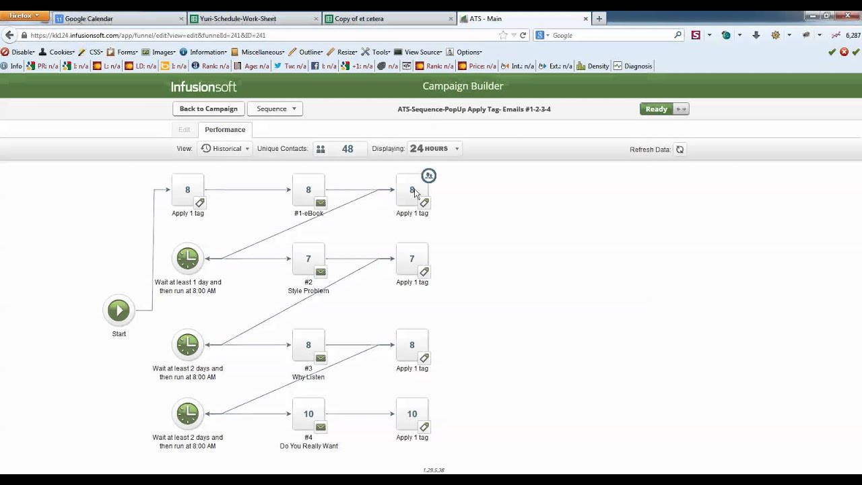The image size is (862, 485).
Task: Open the Apply 1 tag step showing 10
Action: point(412,414)
